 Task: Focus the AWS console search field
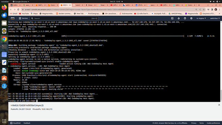pos(64,18)
